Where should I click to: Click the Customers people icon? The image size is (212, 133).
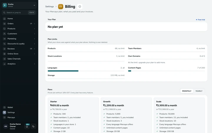click(x=4, y=34)
